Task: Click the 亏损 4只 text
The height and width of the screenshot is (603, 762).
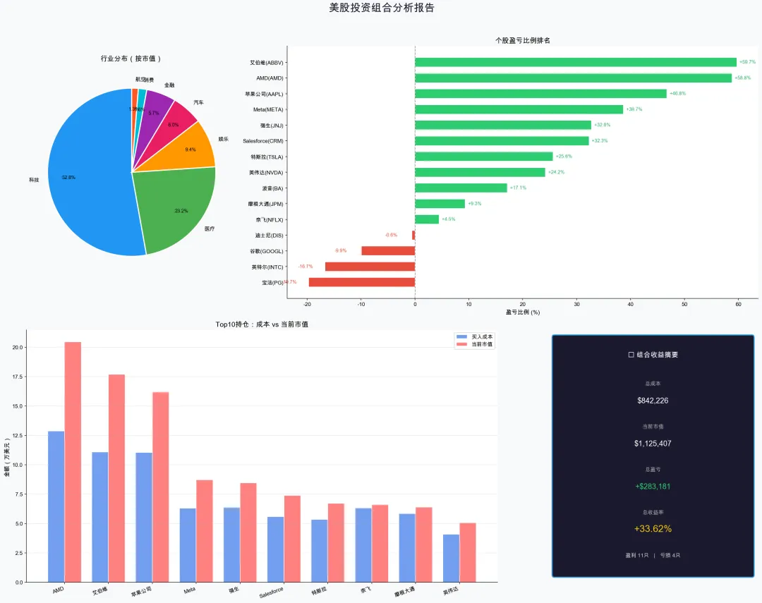Action: [670, 555]
